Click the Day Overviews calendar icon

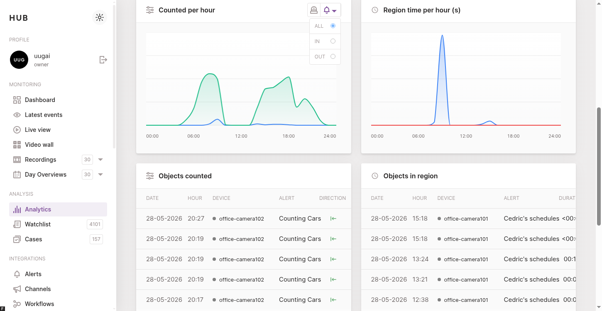(17, 175)
